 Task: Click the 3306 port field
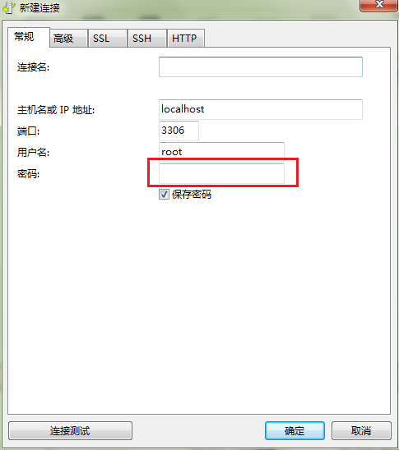tap(179, 131)
